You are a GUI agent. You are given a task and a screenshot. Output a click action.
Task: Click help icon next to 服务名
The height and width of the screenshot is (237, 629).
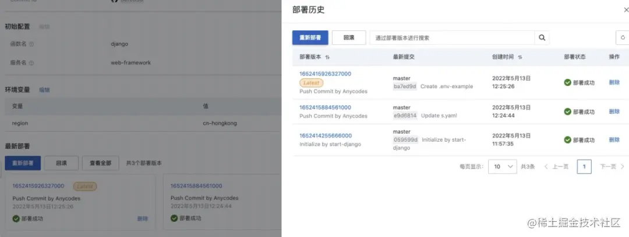pos(31,63)
